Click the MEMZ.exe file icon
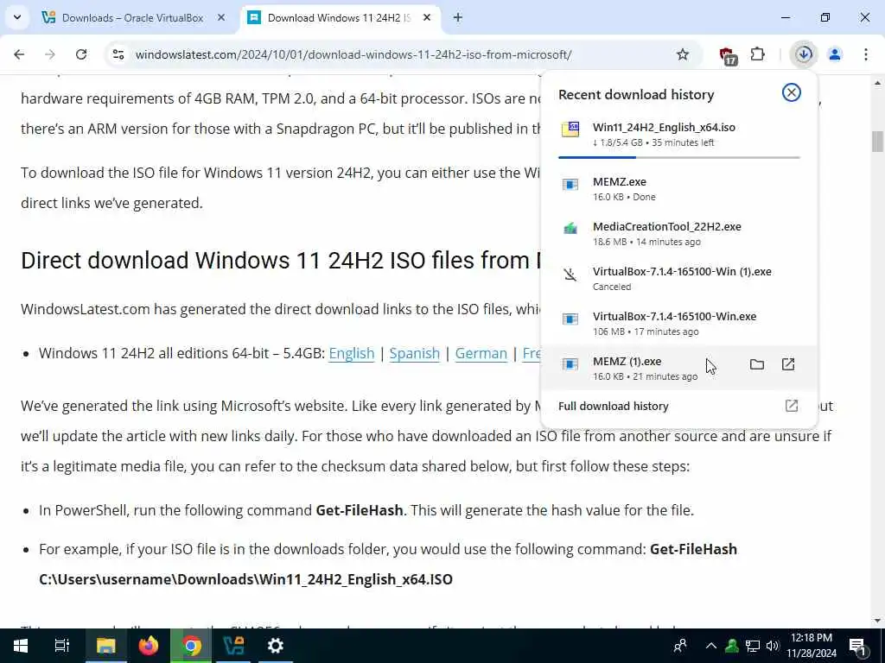The image size is (885, 663). [x=570, y=185]
